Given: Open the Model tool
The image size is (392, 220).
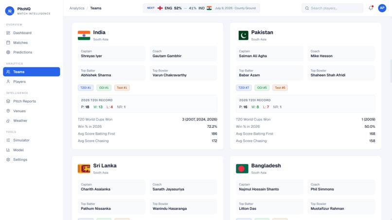Looking at the screenshot, I should coord(32,150).
